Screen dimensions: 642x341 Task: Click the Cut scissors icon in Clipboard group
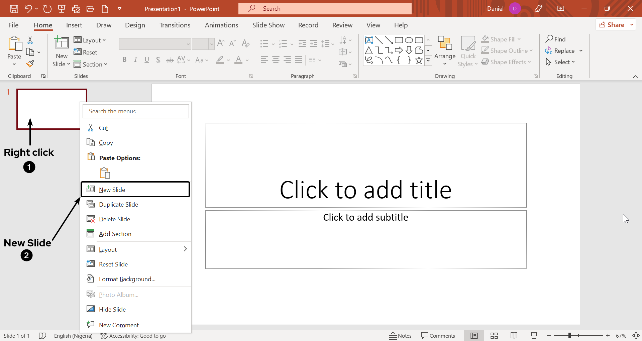[30, 40]
